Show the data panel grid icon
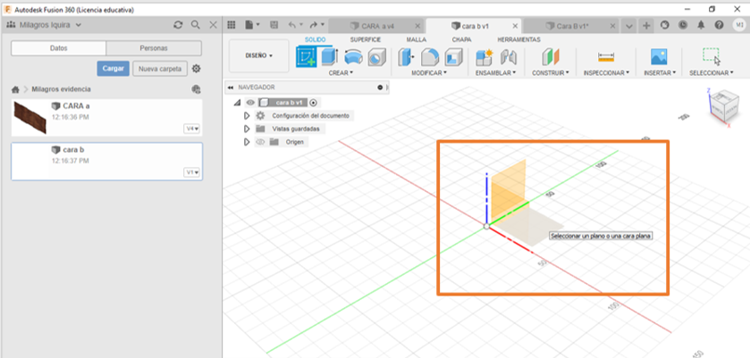The width and height of the screenshot is (750, 358). click(x=231, y=25)
